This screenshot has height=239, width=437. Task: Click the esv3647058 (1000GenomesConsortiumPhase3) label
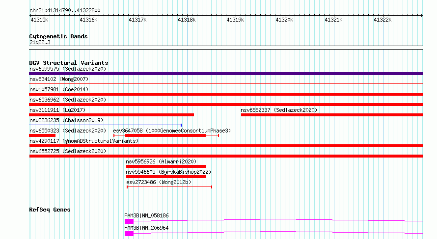[x=172, y=131]
